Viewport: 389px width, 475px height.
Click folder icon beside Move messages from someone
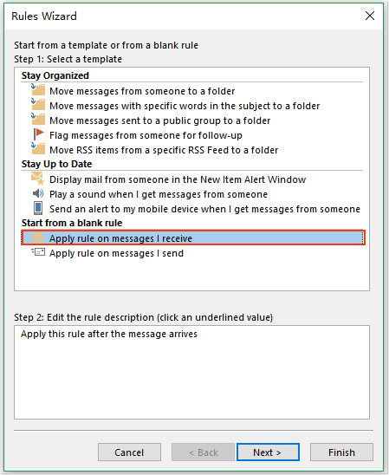tap(38, 90)
